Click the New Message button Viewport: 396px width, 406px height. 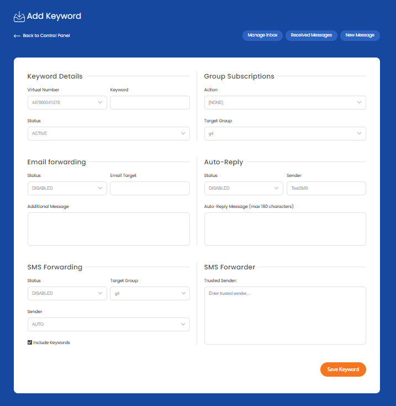360,35
